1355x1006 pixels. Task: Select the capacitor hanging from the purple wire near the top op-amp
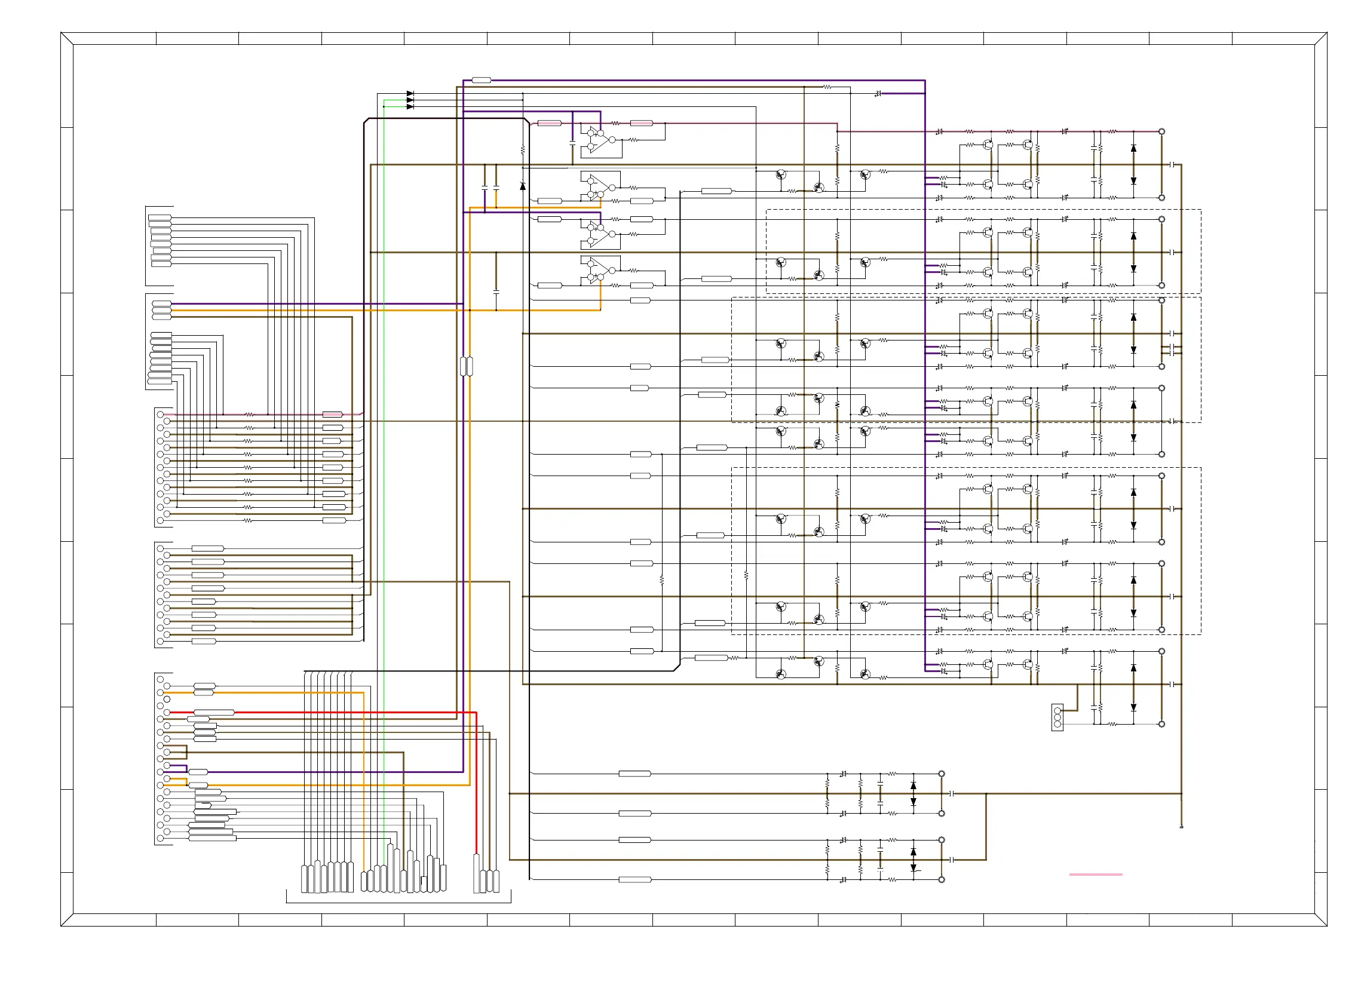pyautogui.click(x=572, y=144)
